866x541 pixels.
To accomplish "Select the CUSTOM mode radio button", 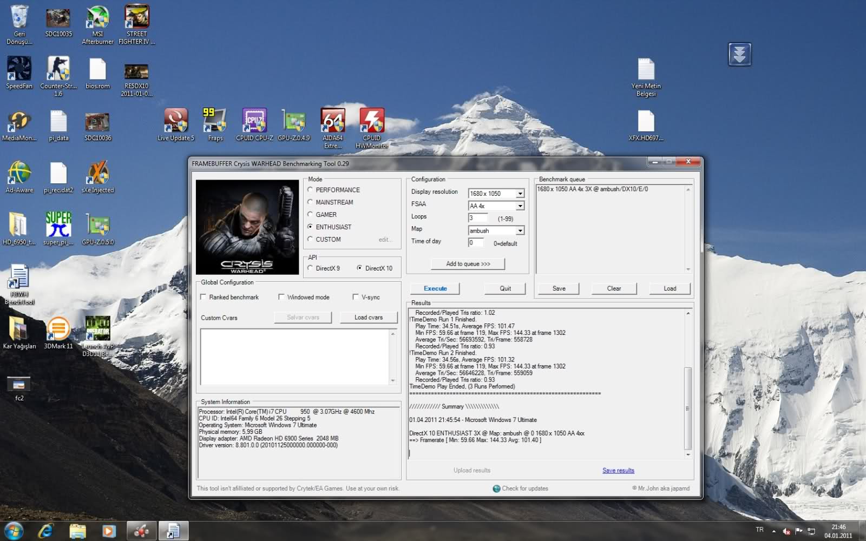I will [310, 239].
